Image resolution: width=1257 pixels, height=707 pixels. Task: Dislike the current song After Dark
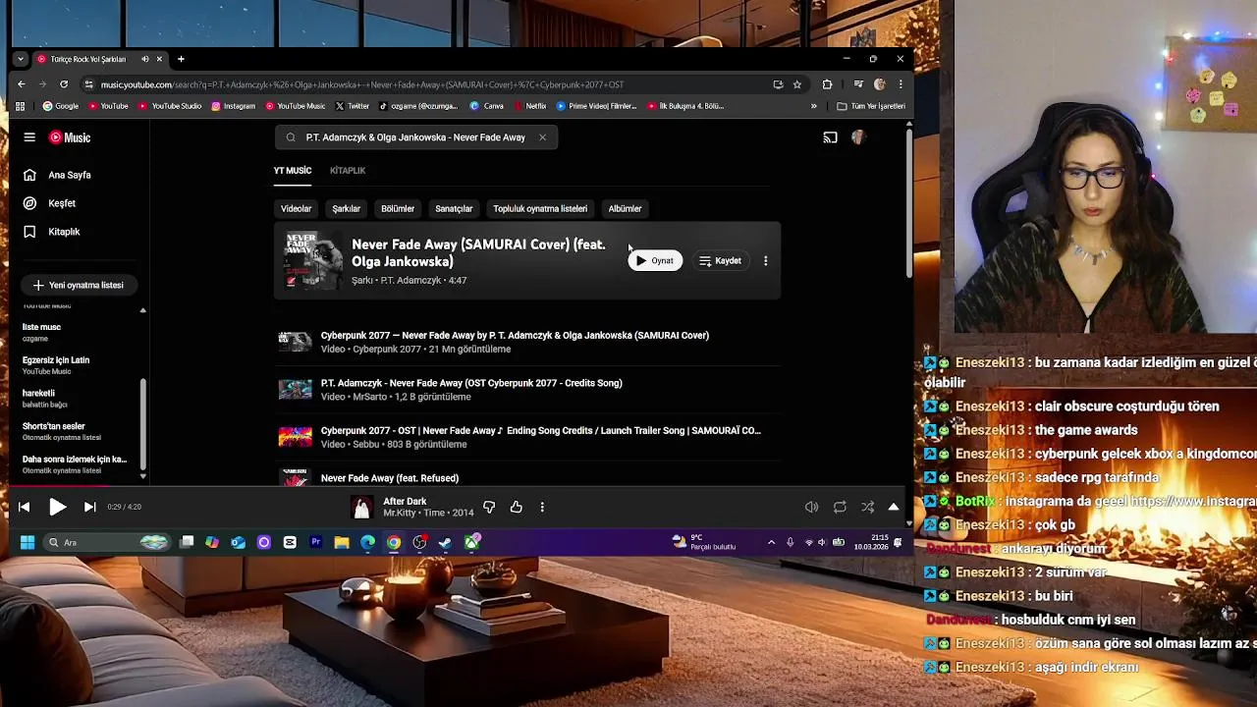(x=489, y=507)
